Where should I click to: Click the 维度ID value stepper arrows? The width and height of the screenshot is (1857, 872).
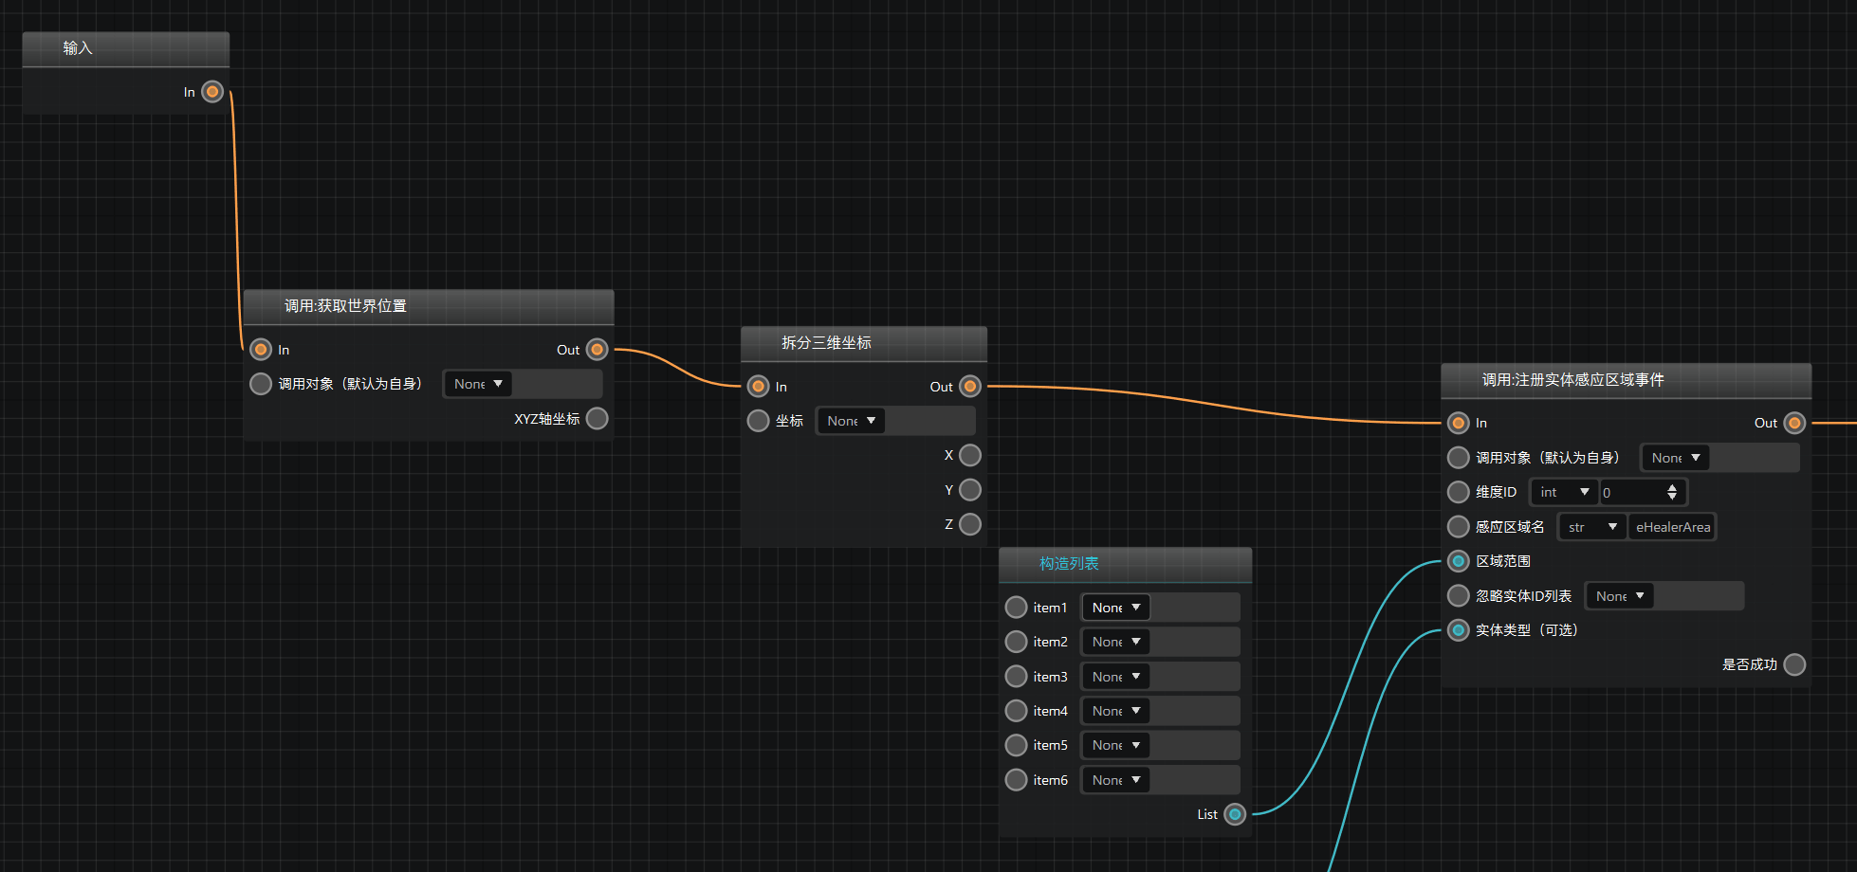1672,492
